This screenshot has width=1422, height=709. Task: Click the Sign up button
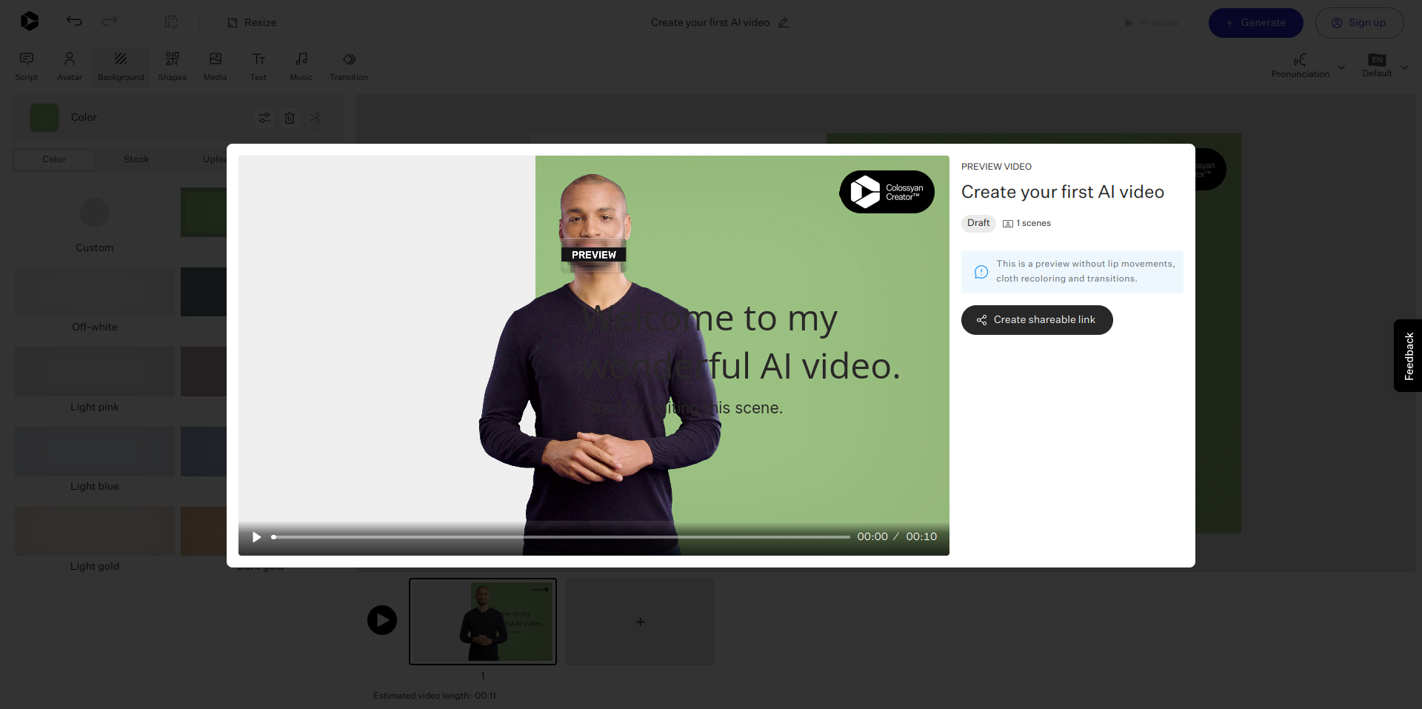coord(1360,22)
